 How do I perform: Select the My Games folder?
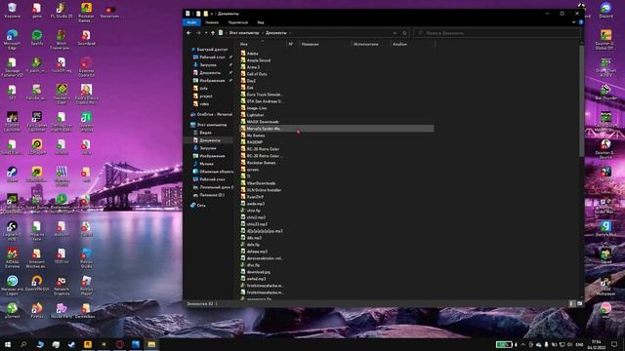tap(253, 136)
